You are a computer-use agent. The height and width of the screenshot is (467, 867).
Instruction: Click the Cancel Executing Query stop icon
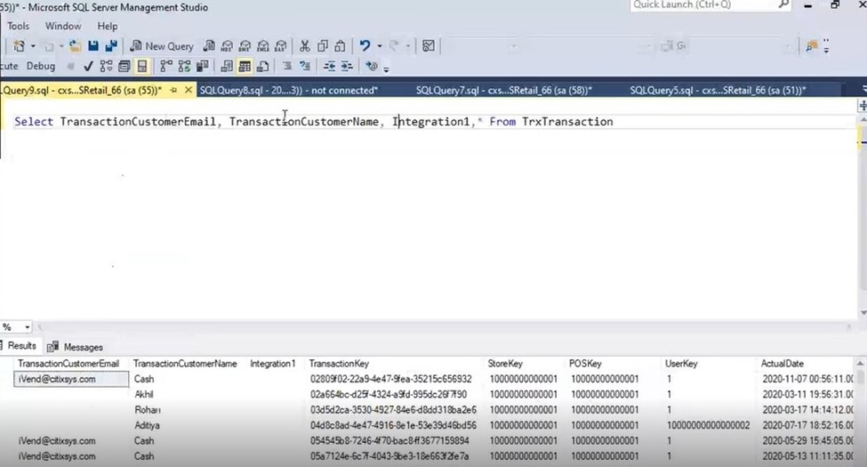point(71,67)
